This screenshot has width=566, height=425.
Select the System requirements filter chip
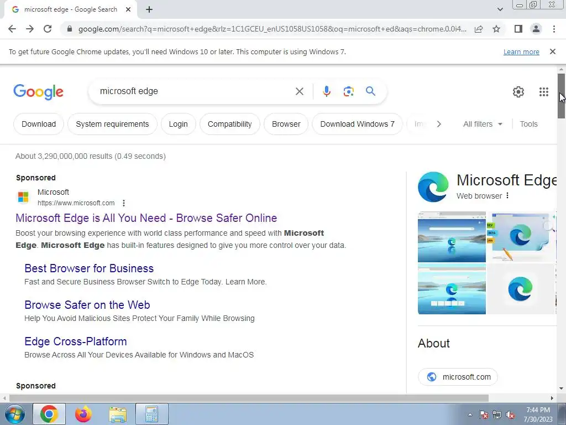[112, 124]
